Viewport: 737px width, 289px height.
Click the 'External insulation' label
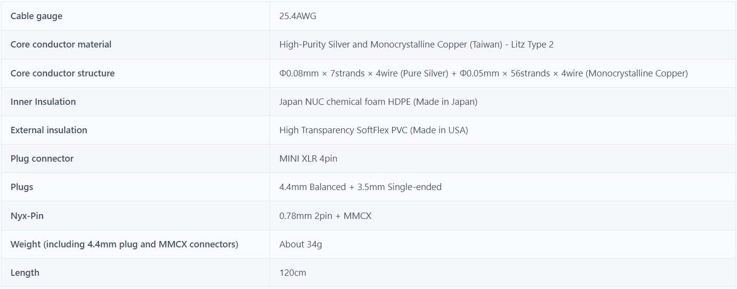49,130
